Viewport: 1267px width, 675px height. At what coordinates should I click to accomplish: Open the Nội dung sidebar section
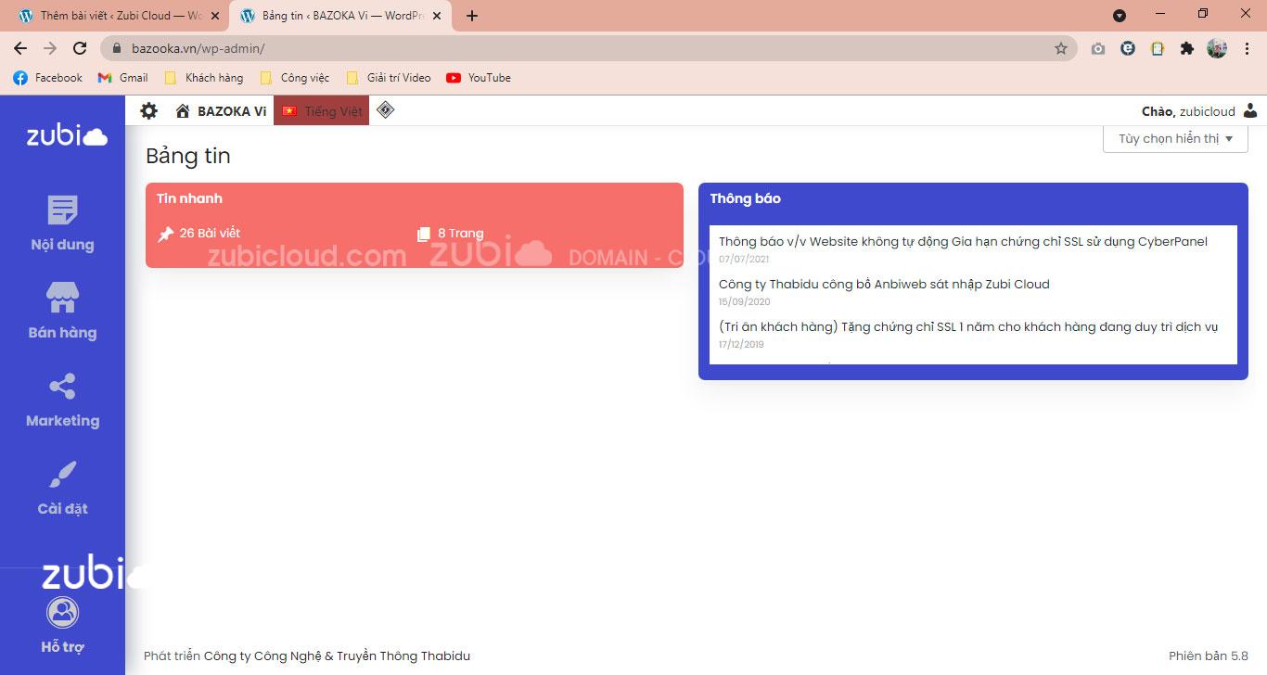[x=62, y=223]
